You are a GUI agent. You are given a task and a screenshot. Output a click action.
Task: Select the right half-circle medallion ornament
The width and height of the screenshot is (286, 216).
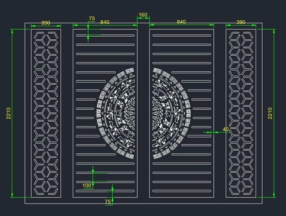click(172, 113)
